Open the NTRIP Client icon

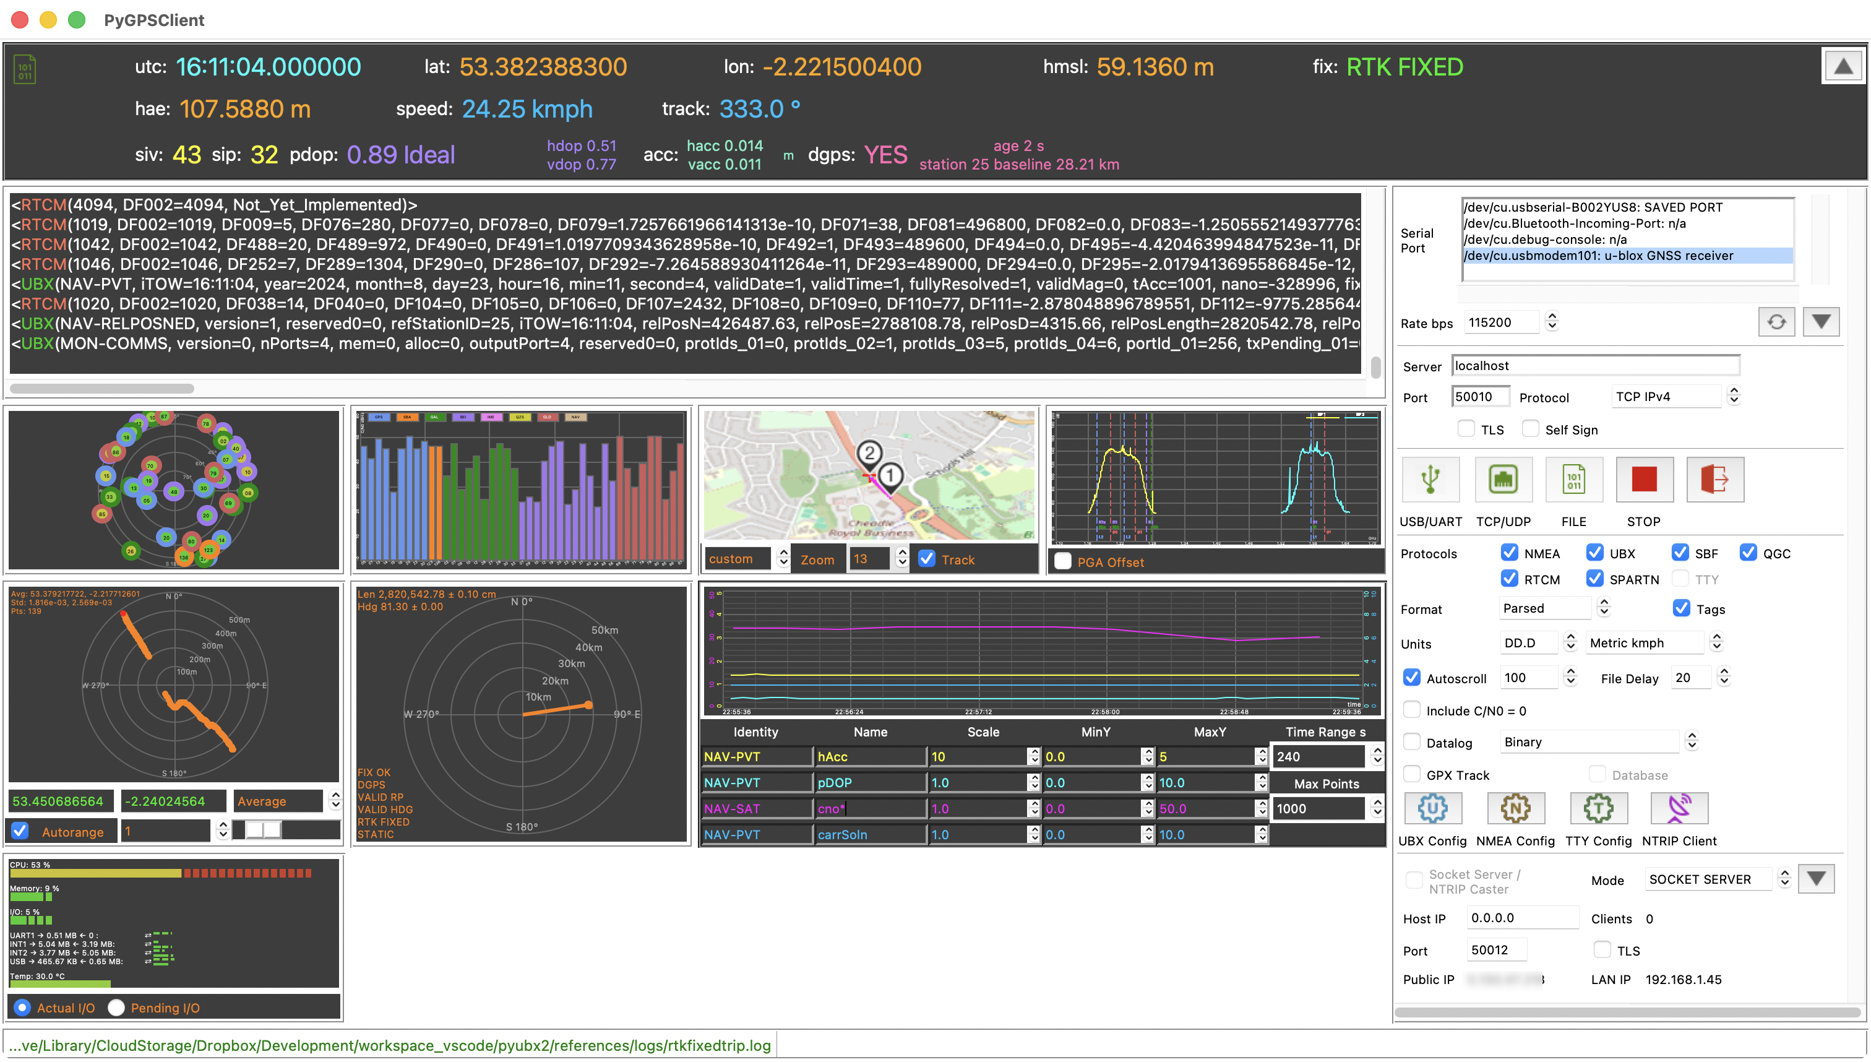[1679, 808]
